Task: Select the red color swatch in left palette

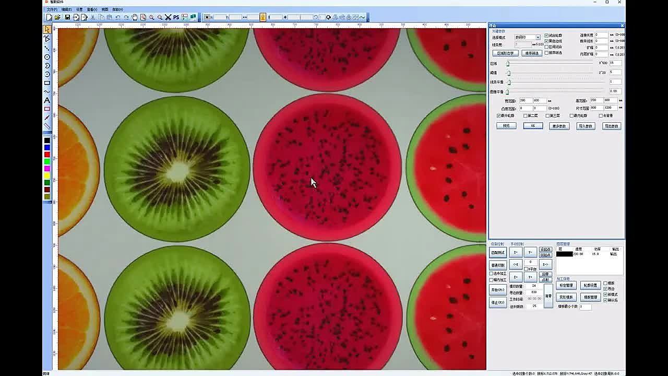Action: pos(47,155)
